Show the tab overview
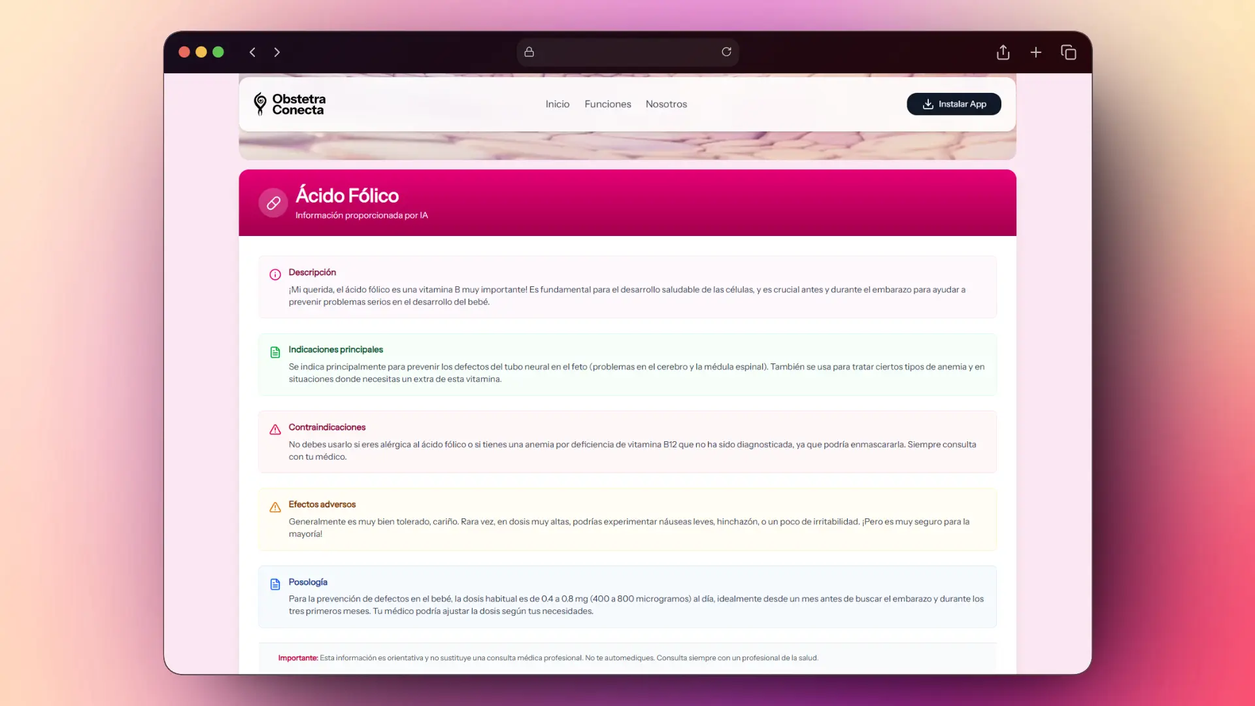 pyautogui.click(x=1069, y=52)
